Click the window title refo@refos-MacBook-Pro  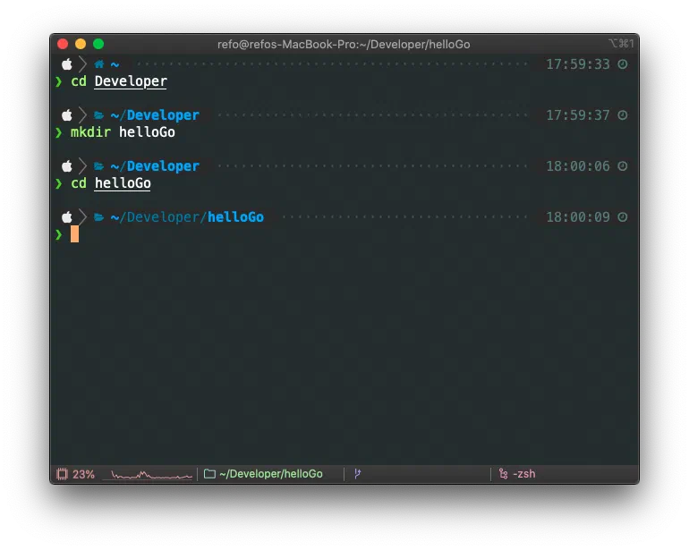click(x=344, y=44)
